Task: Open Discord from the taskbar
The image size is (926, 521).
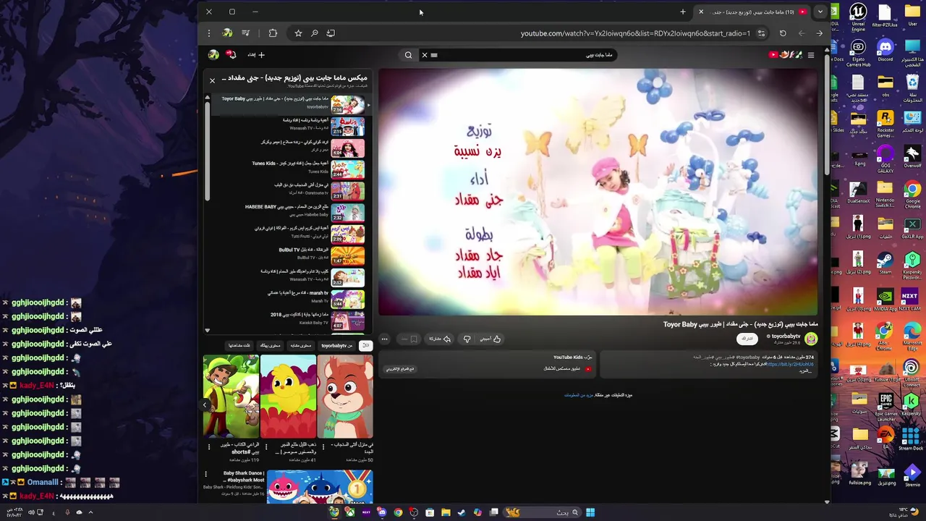Action: (x=382, y=512)
